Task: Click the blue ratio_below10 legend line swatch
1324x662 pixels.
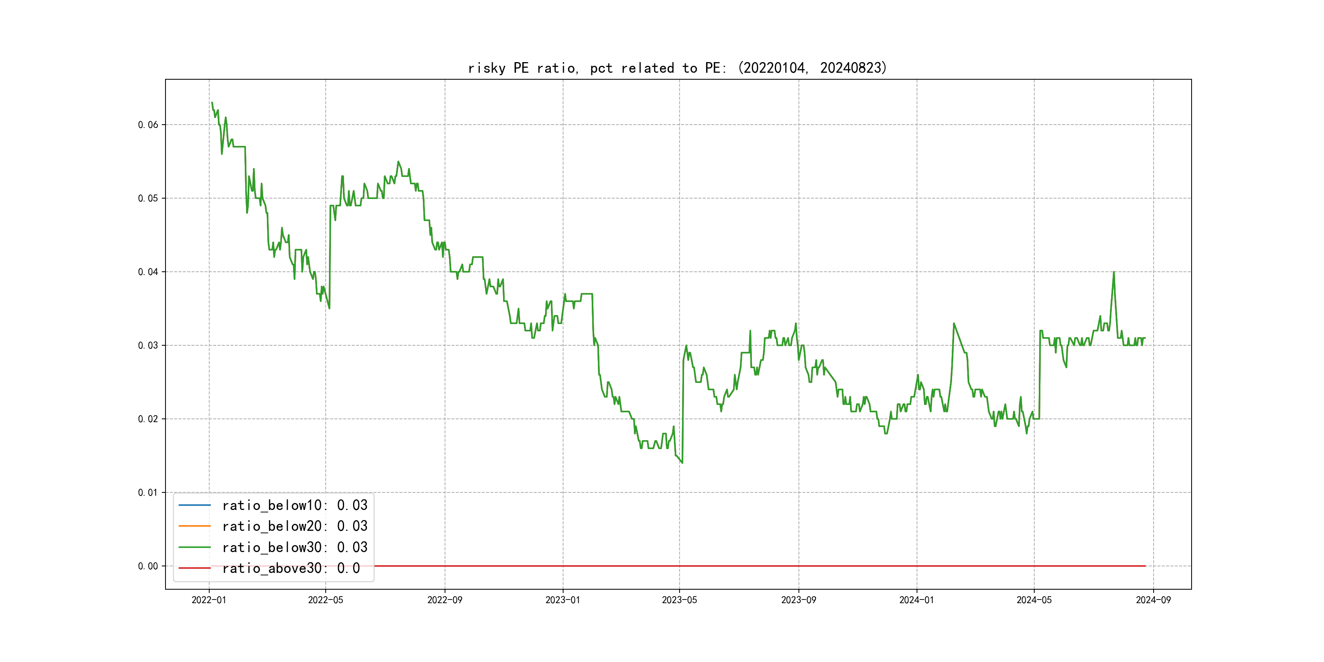Action: tap(194, 505)
